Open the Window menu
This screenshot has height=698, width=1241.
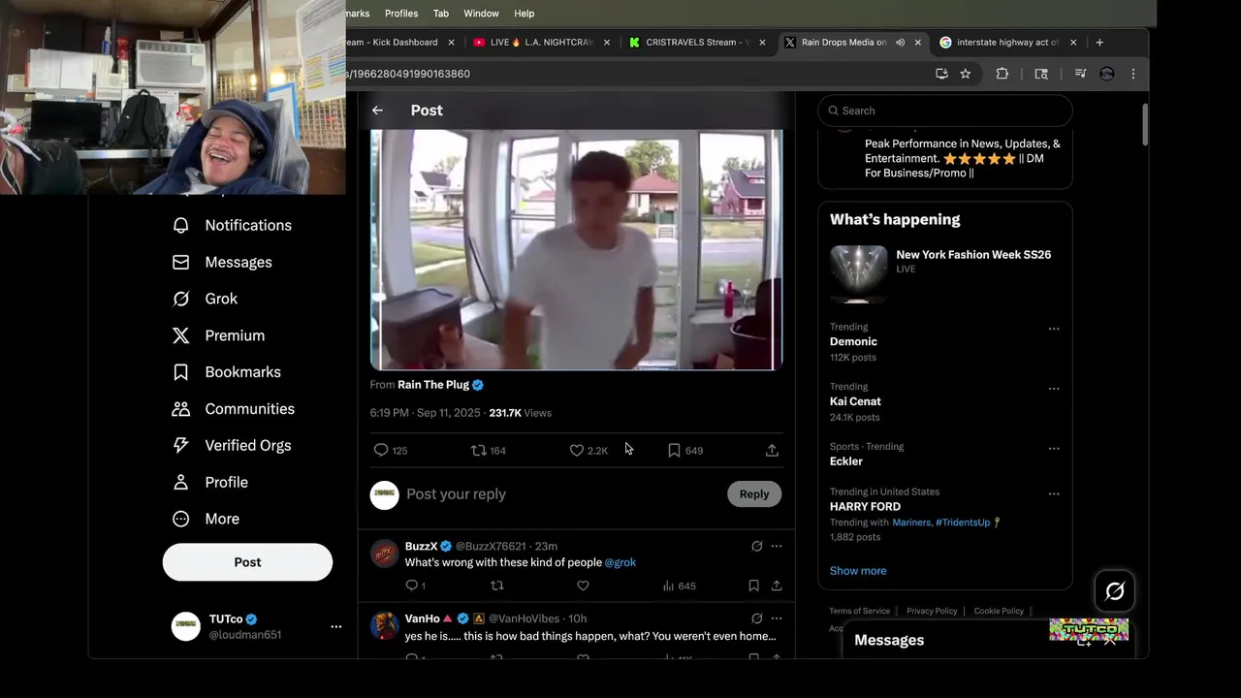pos(481,14)
